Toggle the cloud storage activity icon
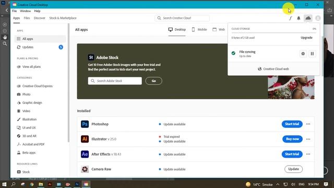This screenshot has width=334, height=188. pos(308,18)
